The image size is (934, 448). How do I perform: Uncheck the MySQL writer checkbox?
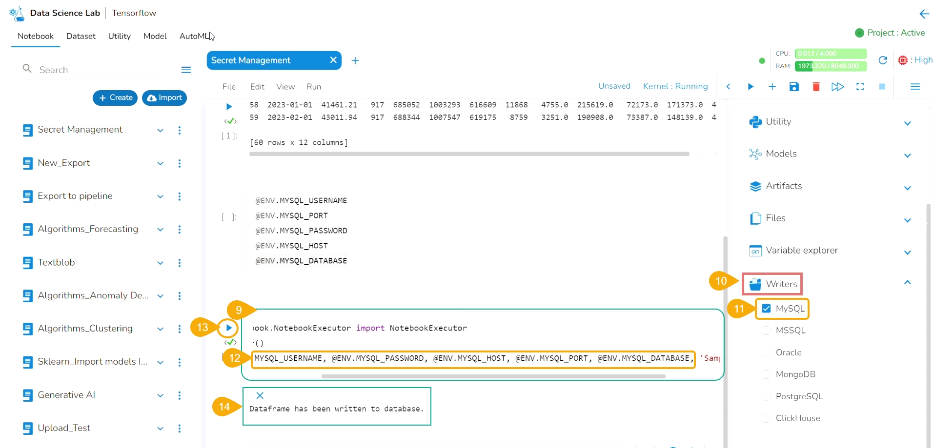click(766, 309)
